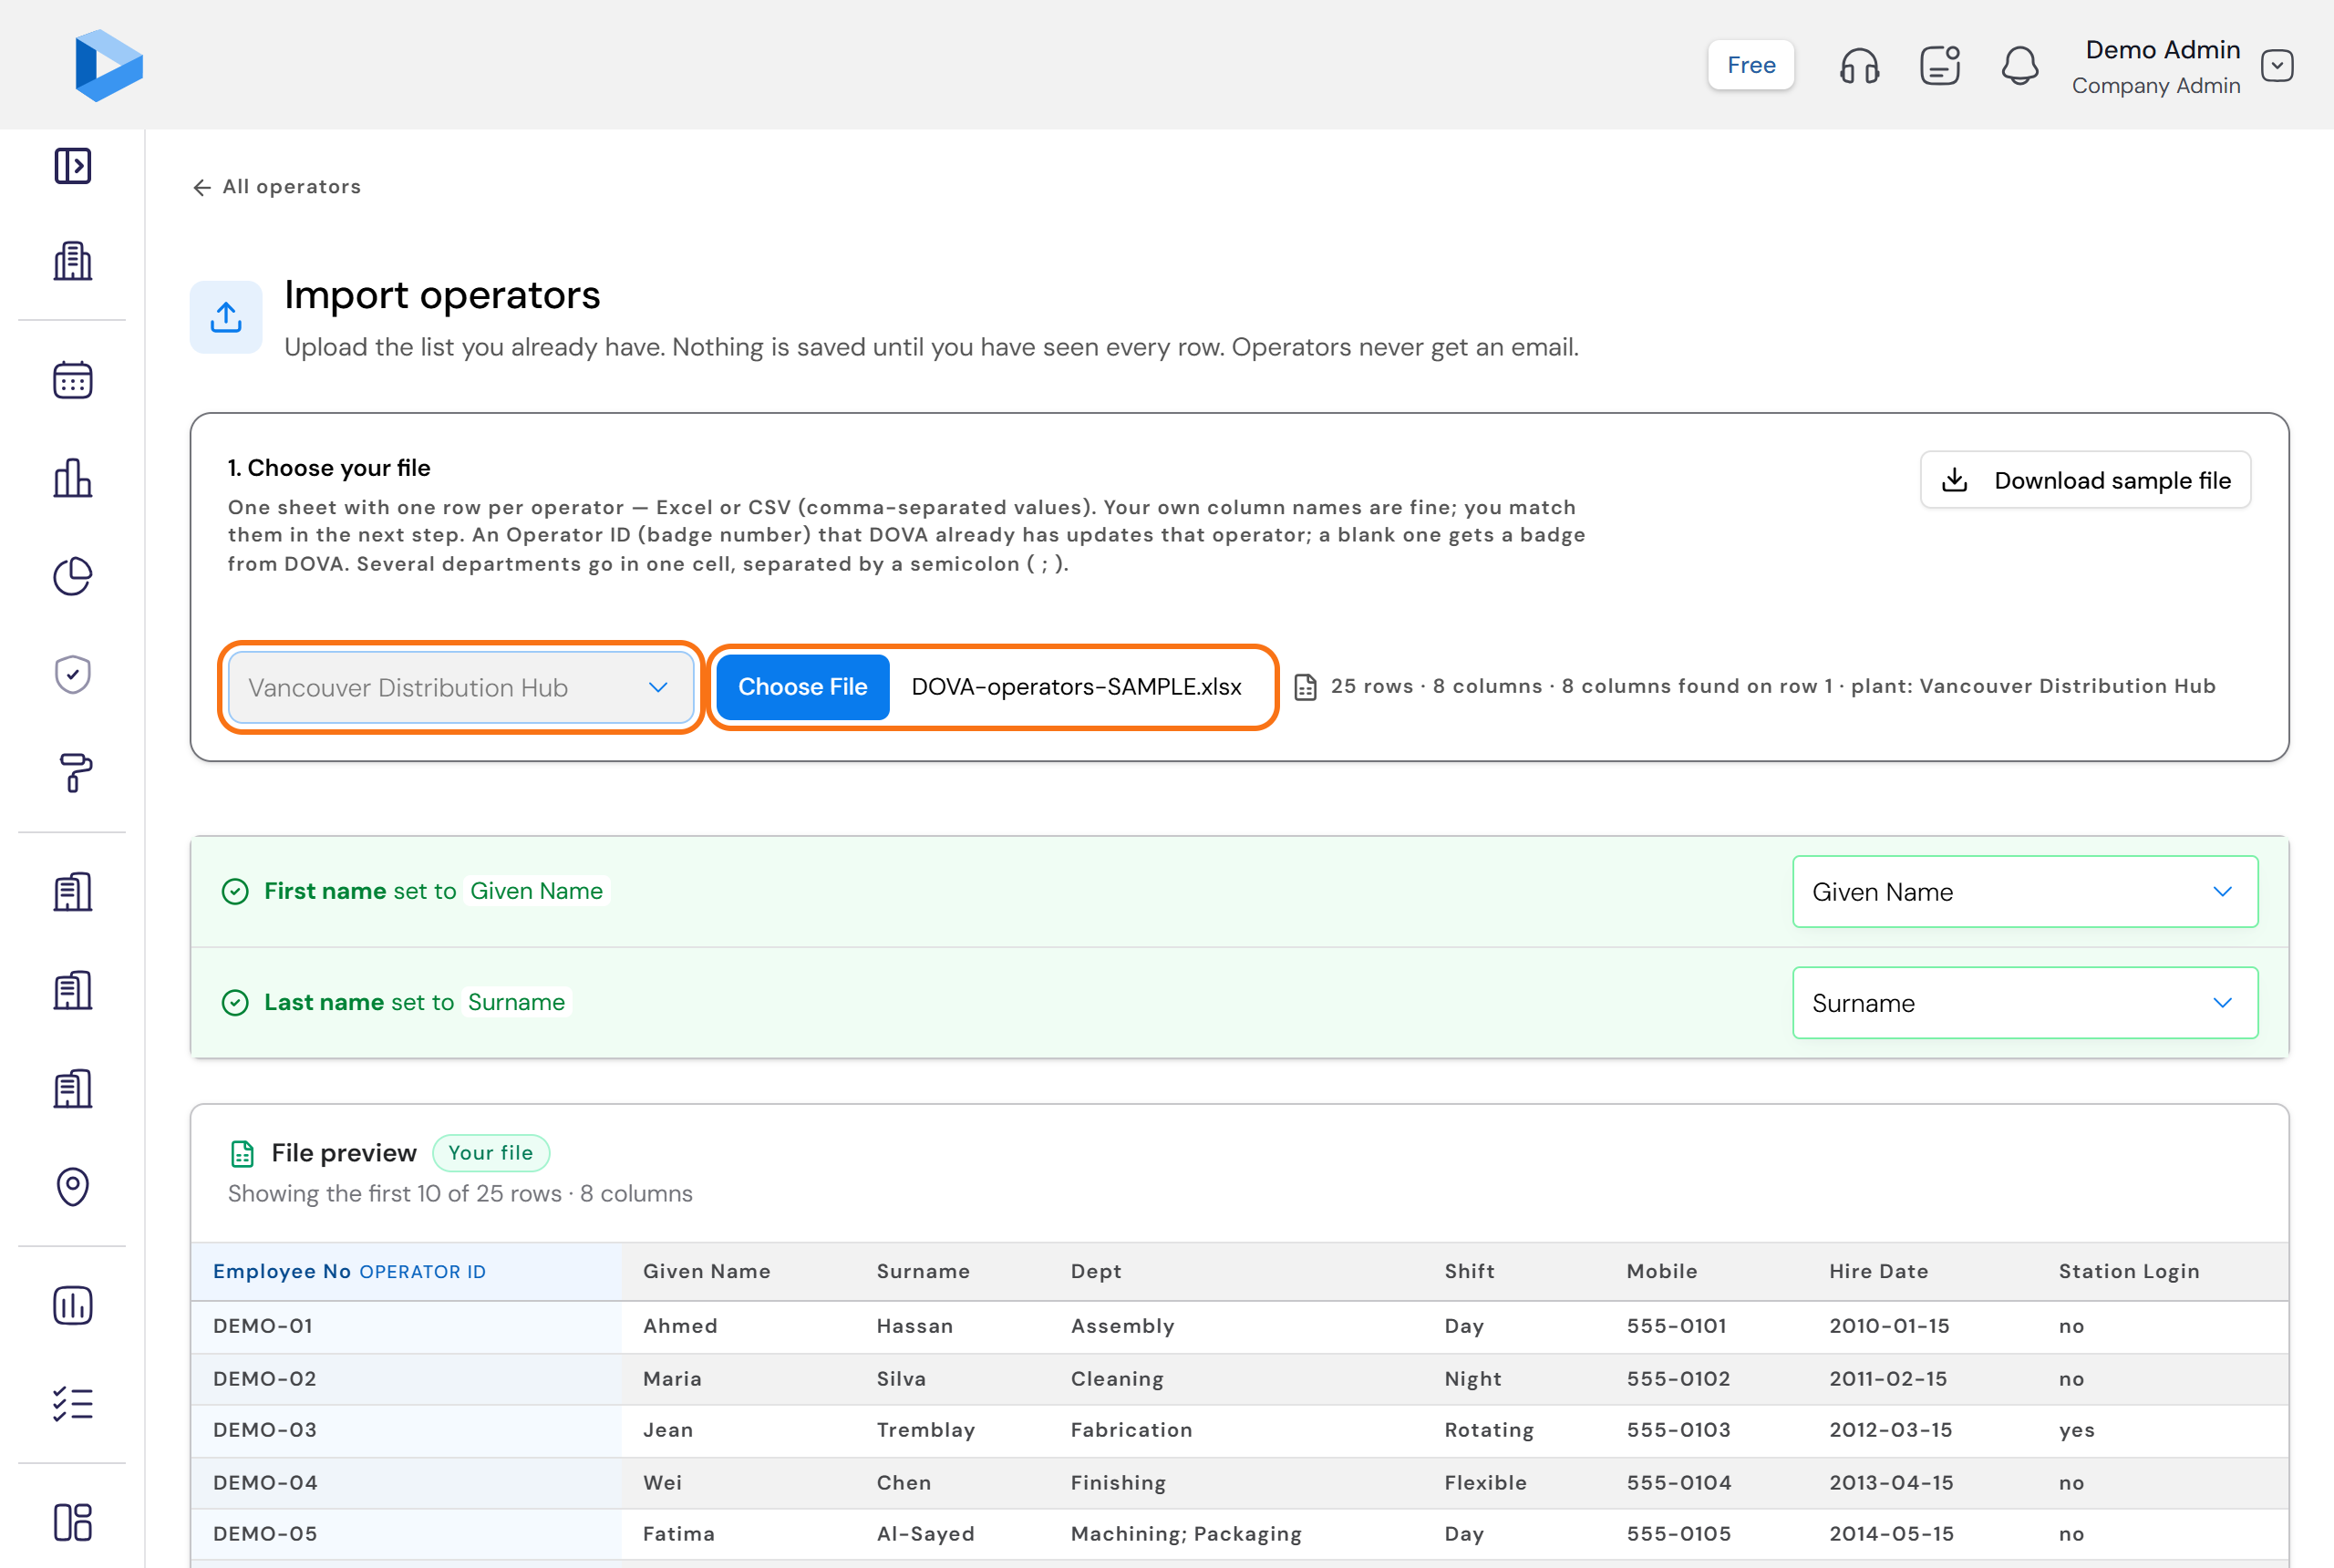Viewport: 2334px width, 1568px height.
Task: Open the company building sidebar icon
Action: point(73,261)
